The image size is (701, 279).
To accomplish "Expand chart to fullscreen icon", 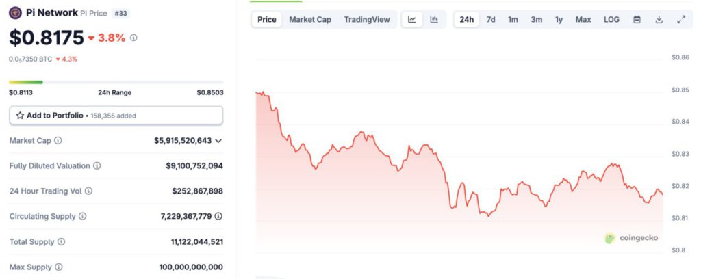I will 681,20.
